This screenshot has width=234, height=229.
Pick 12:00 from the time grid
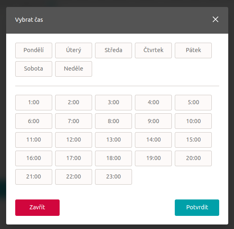(x=74, y=140)
